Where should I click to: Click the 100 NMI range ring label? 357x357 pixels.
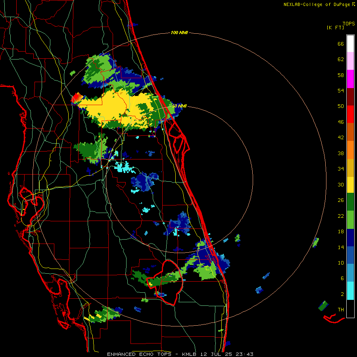(x=179, y=33)
